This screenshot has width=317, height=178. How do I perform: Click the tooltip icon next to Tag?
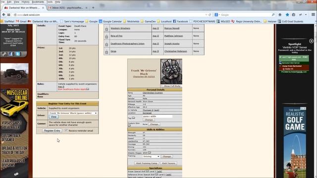click(133, 118)
